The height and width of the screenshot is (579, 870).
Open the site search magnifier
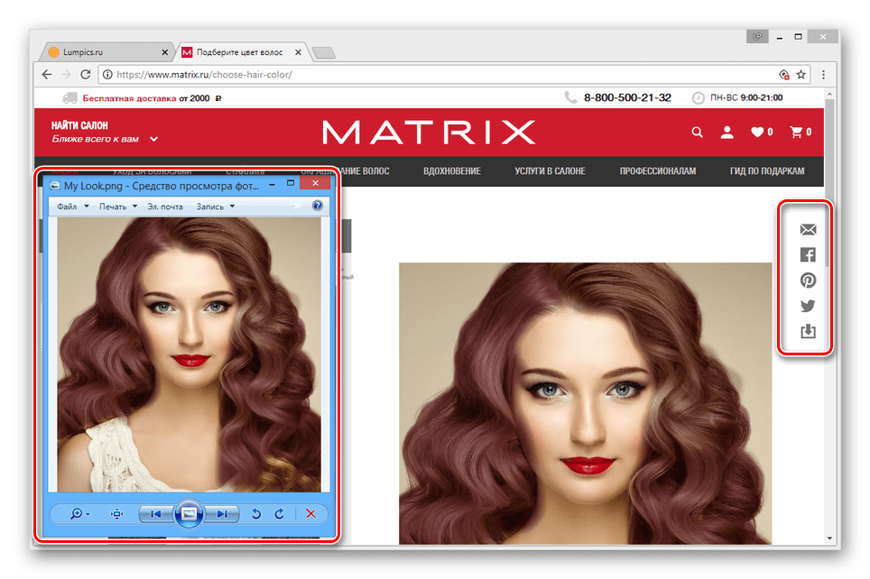point(697,133)
